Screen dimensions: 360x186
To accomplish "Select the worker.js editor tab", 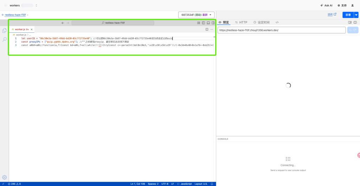I will (x=22, y=30).
